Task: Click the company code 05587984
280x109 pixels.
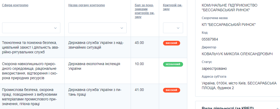Action: point(210,39)
